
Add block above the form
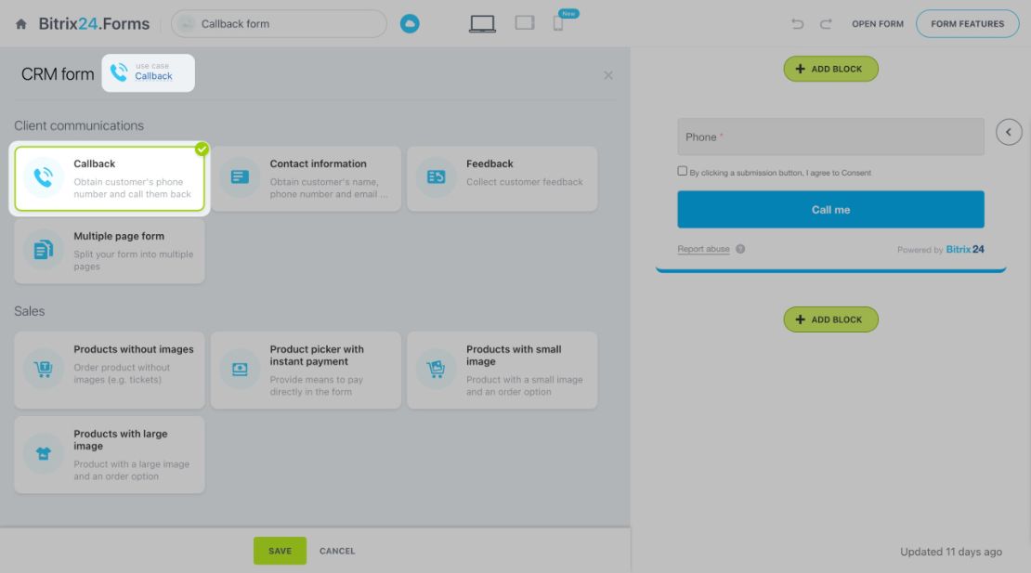point(830,69)
